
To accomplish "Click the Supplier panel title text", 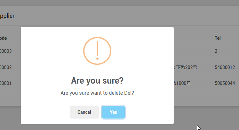I will point(7,16).
